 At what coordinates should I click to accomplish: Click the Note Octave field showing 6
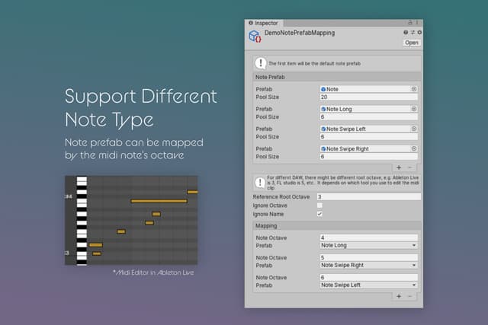(x=369, y=278)
